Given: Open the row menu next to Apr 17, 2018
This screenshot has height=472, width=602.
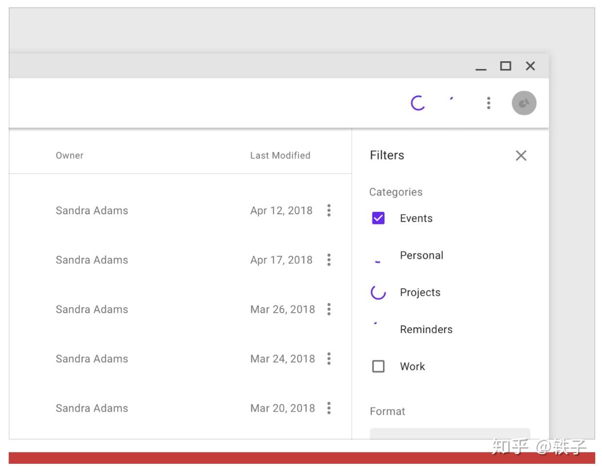Looking at the screenshot, I should [329, 260].
